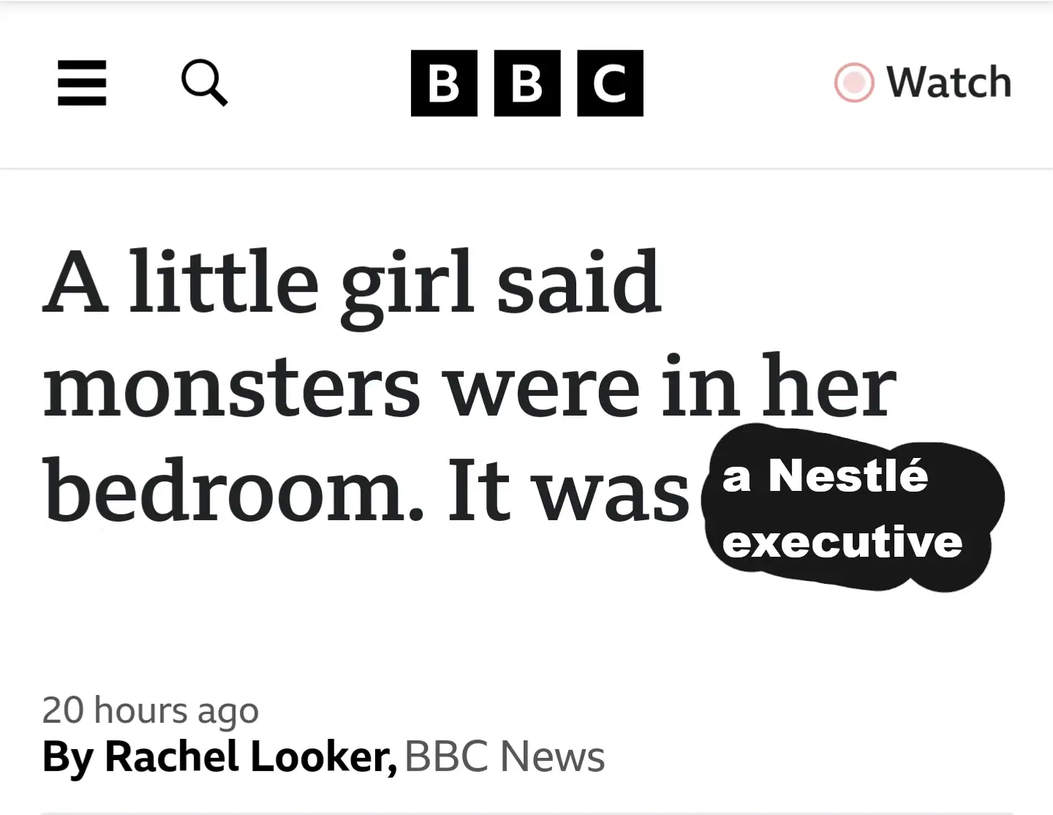Click the "BBC News" byline text
The image size is (1053, 815).
pyautogui.click(x=505, y=756)
